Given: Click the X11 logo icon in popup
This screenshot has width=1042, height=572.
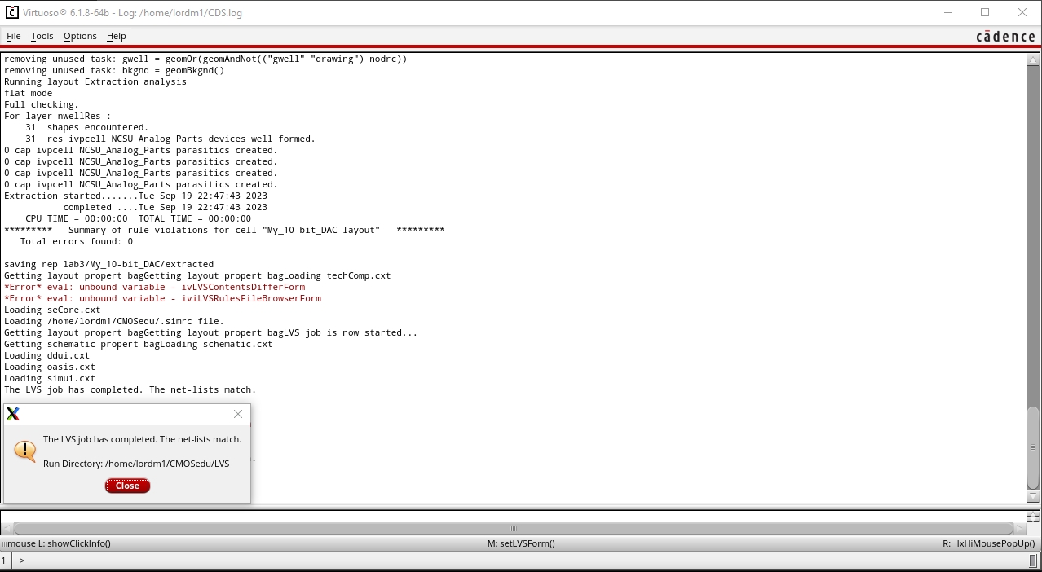Looking at the screenshot, I should 13,414.
